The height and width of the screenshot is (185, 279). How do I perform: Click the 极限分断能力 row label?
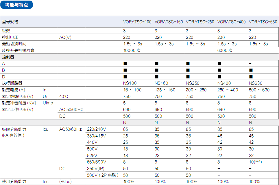(x=14, y=129)
